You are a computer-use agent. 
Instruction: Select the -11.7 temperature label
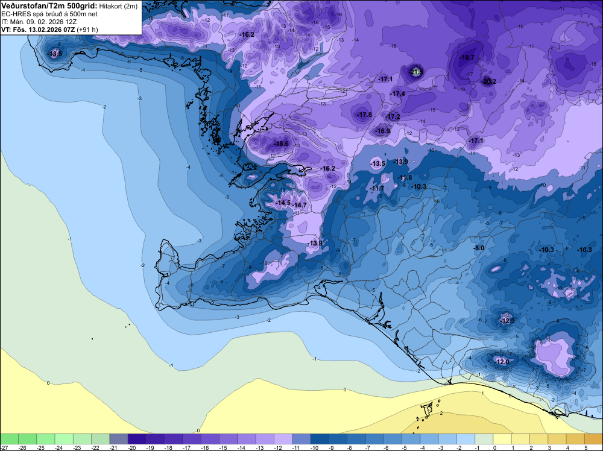tap(377, 188)
